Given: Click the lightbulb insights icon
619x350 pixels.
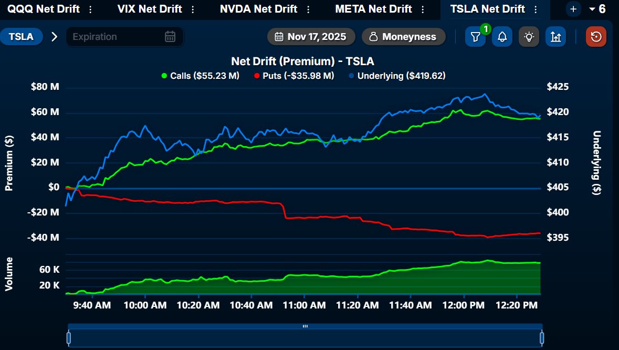Looking at the screenshot, I should pos(529,37).
